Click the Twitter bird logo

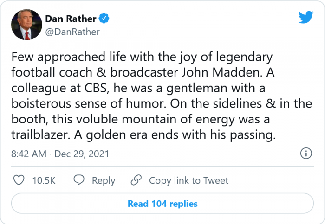(305, 17)
